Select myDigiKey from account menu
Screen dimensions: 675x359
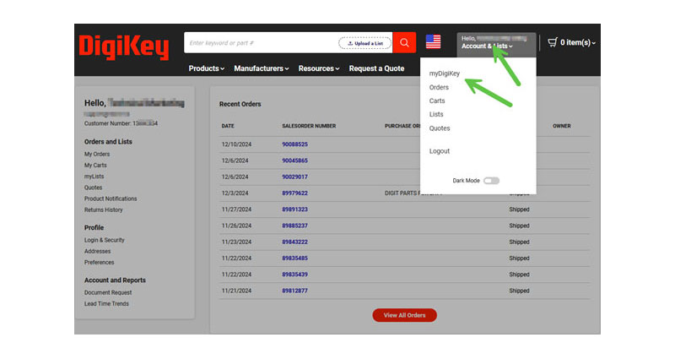point(445,73)
